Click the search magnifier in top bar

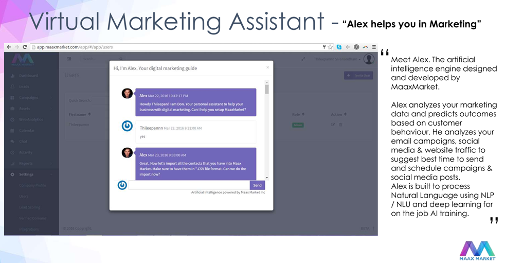coord(121,59)
